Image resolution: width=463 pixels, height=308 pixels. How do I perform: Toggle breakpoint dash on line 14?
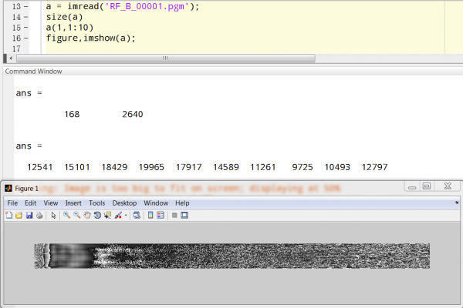pyautogui.click(x=26, y=17)
